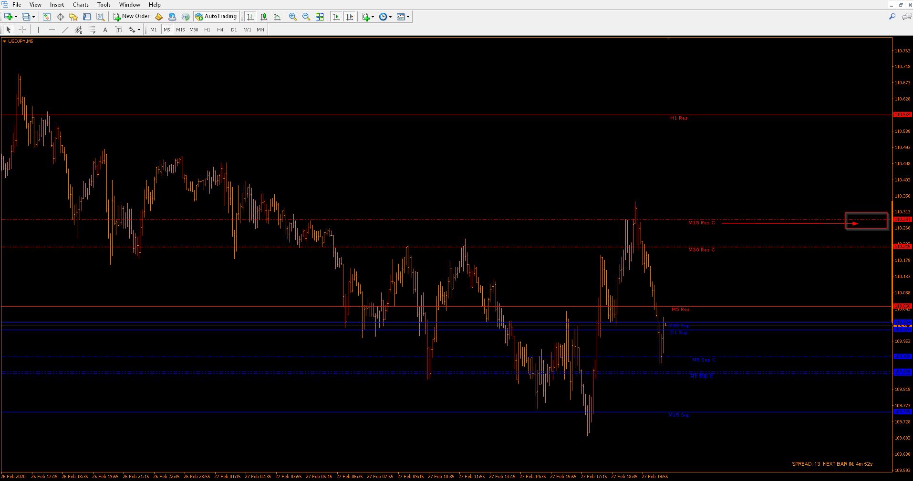The image size is (913, 481).
Task: Open the Data Window crosshair icon
Action: pos(60,17)
